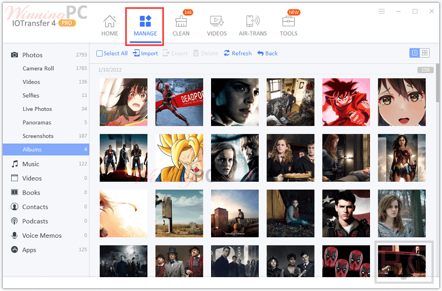
Task: Click the Books icon
Action: point(14,192)
